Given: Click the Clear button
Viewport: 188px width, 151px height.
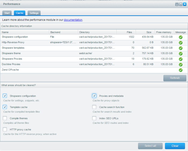Looking at the screenshot, I should click(x=175, y=146).
